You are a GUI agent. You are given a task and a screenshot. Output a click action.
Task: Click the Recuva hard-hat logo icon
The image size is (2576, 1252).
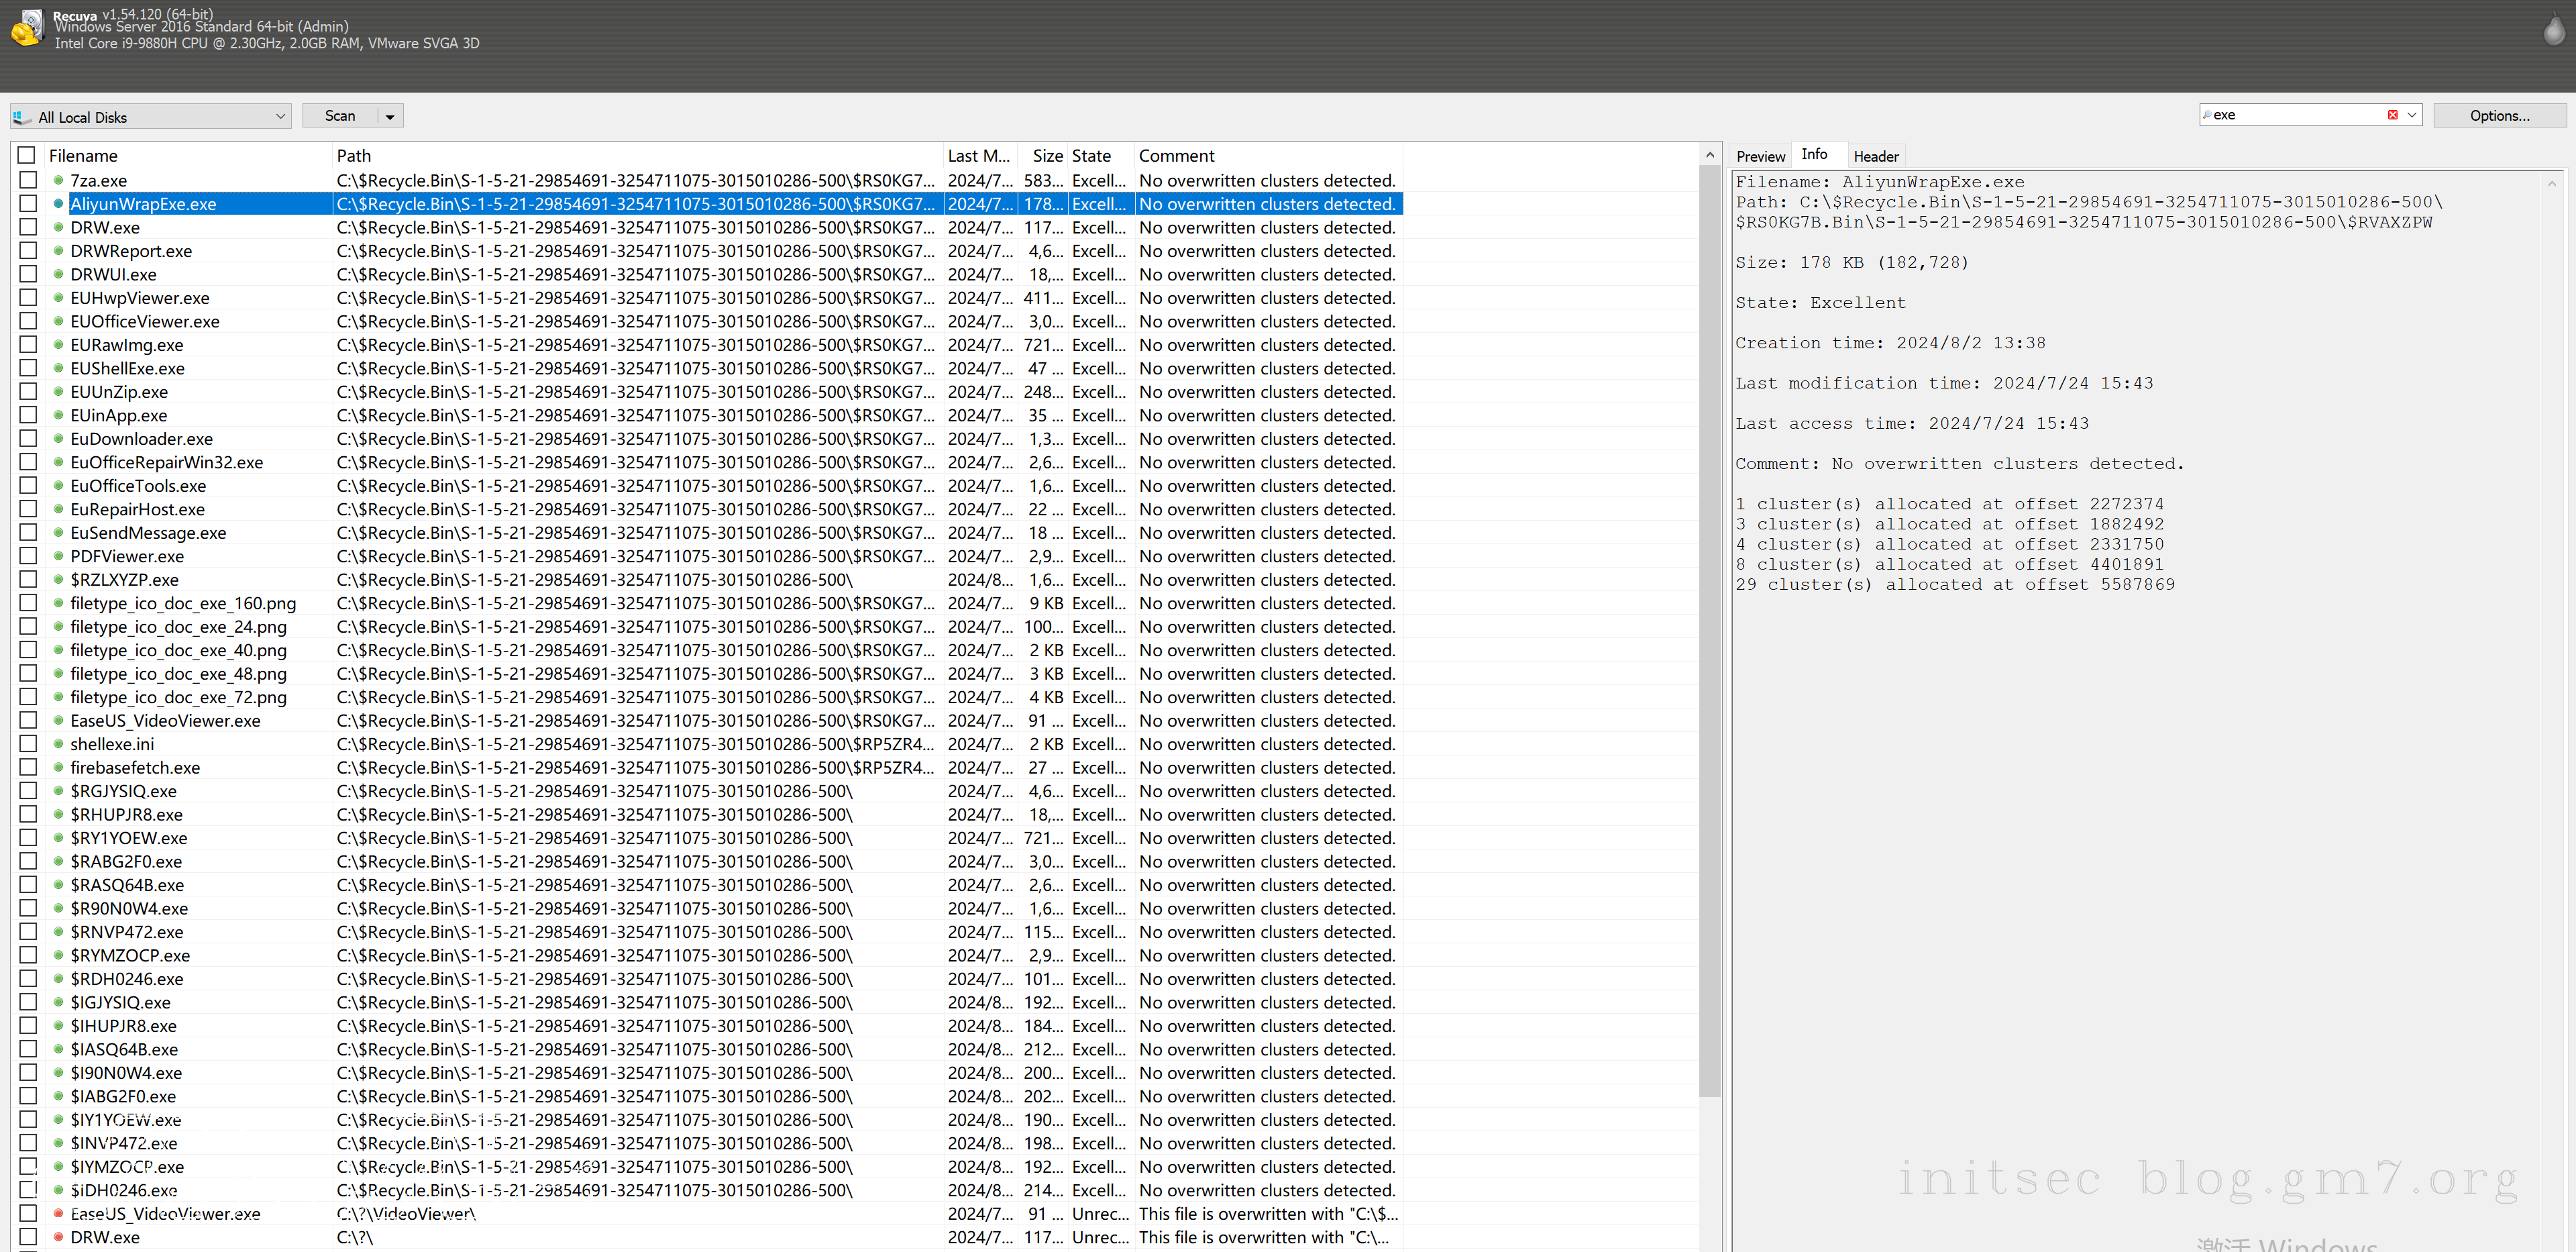click(27, 28)
